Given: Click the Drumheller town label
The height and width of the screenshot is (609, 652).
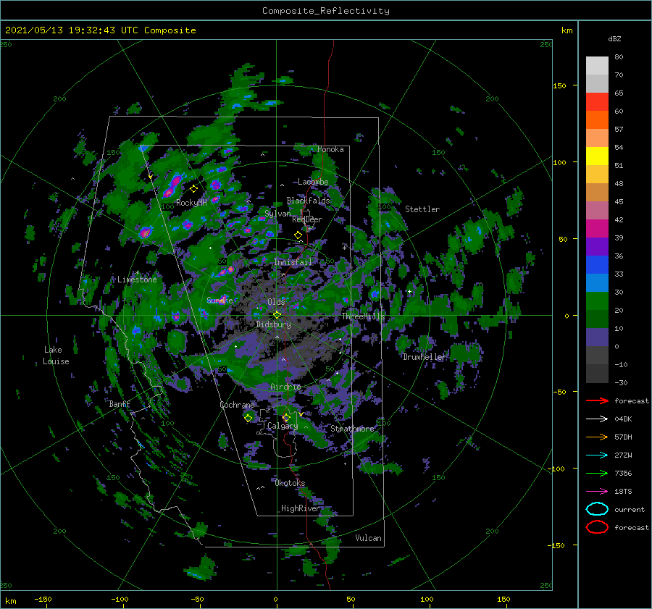Looking at the screenshot, I should click(x=425, y=357).
